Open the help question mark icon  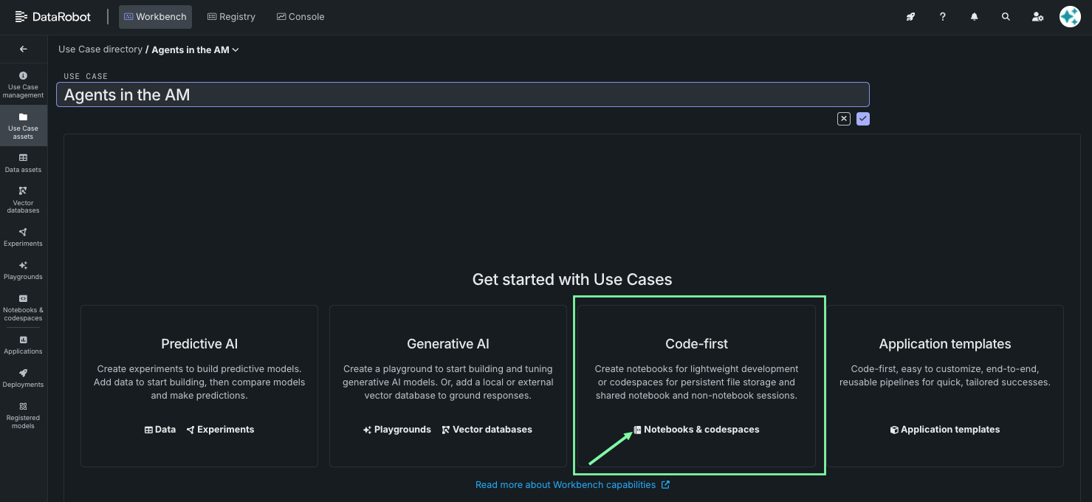(x=942, y=17)
